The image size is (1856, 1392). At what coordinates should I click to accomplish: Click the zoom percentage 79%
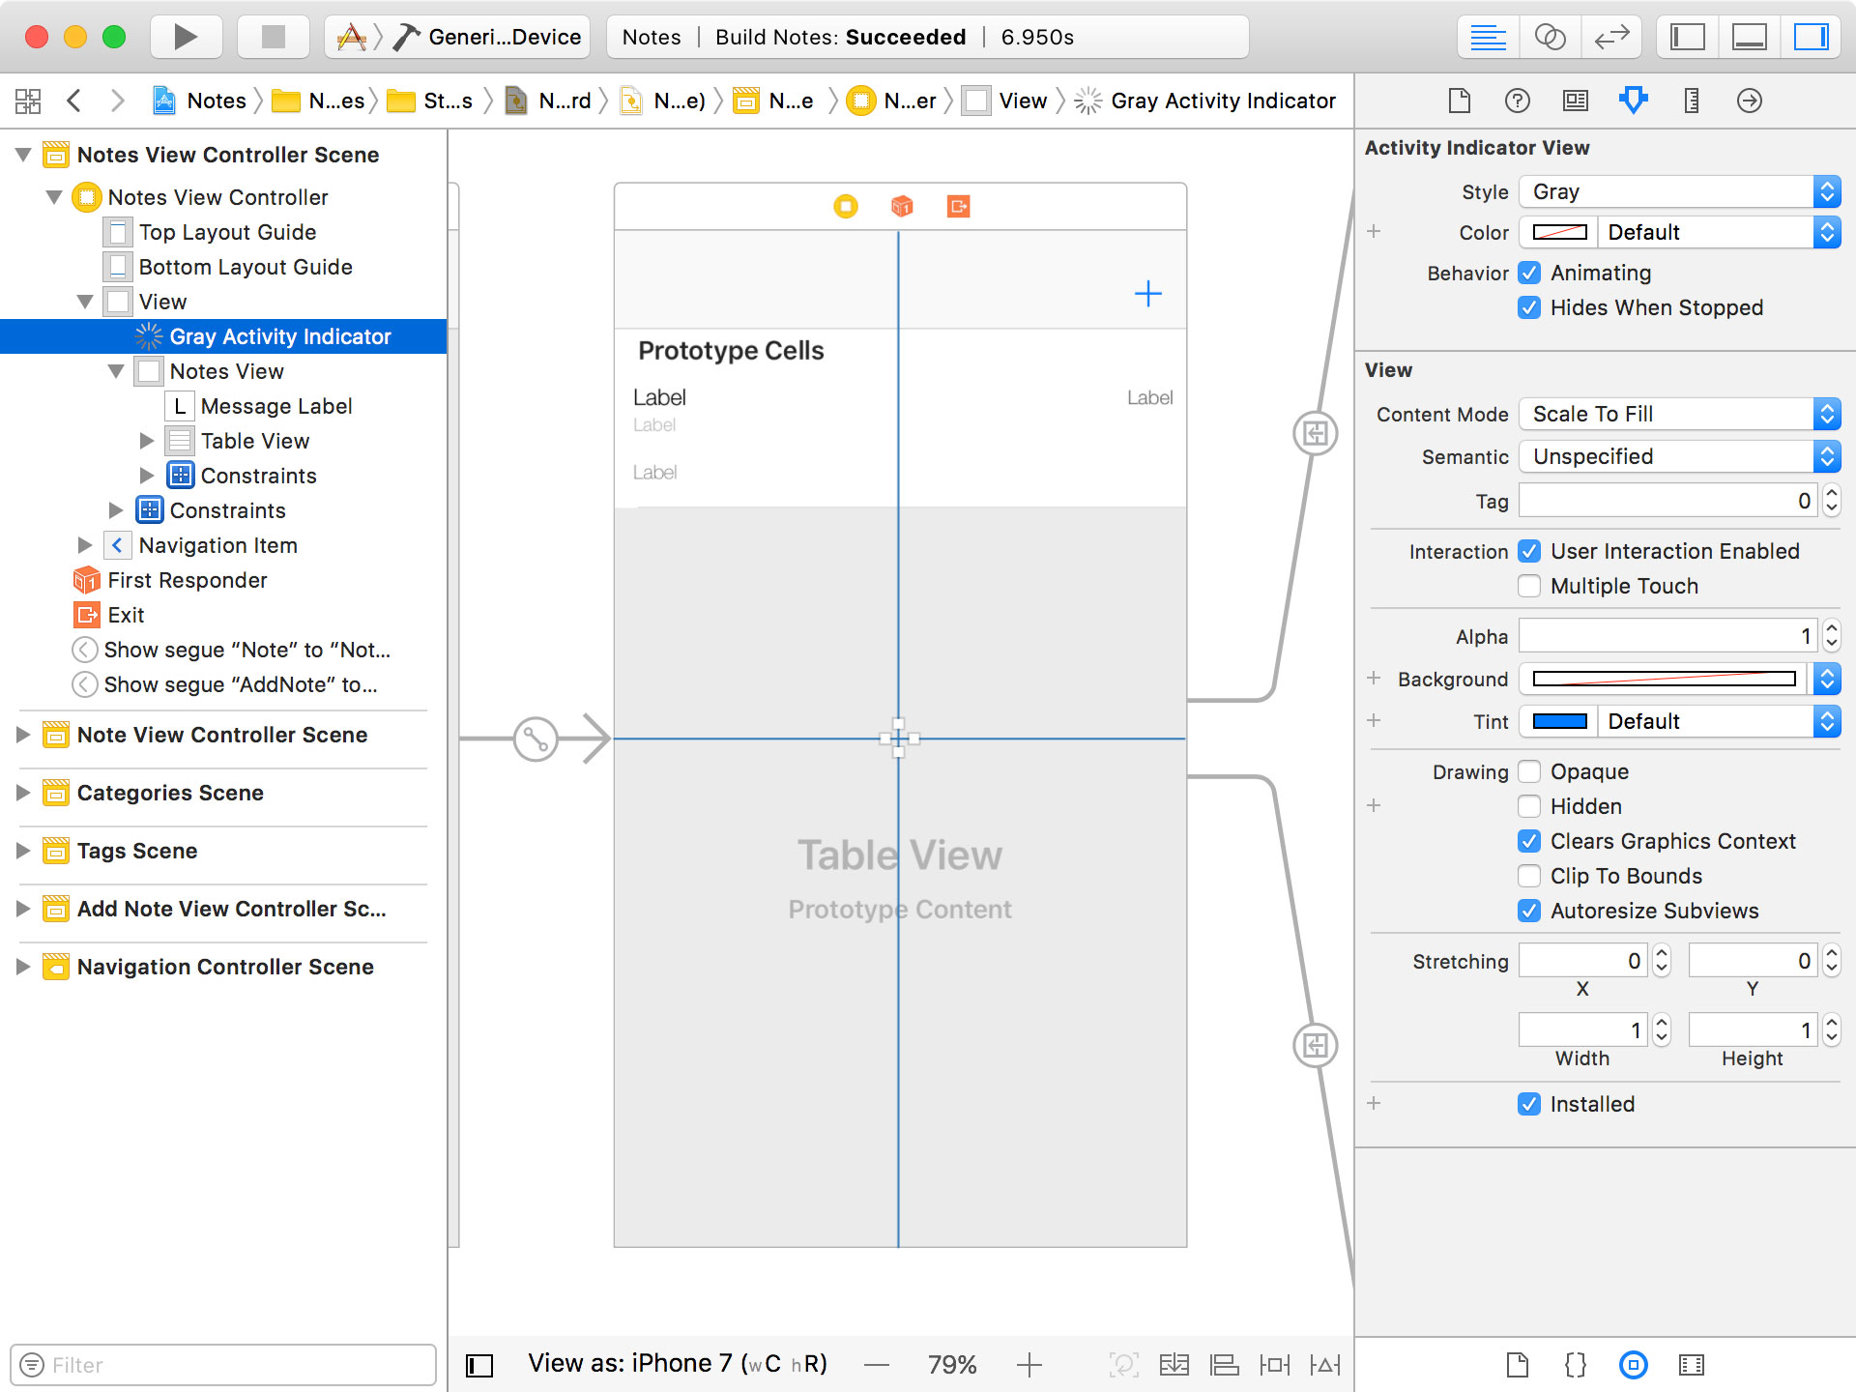coord(951,1364)
